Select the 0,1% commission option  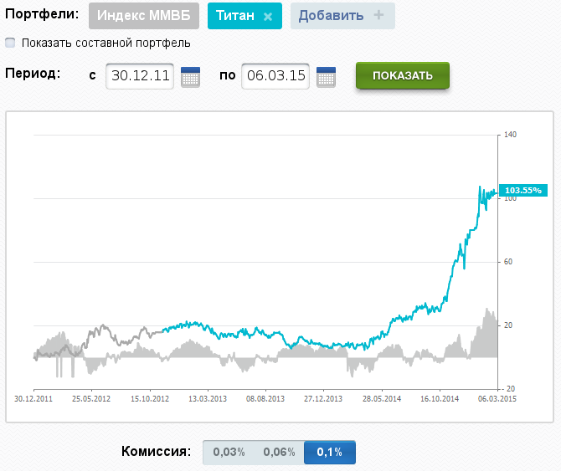329,452
